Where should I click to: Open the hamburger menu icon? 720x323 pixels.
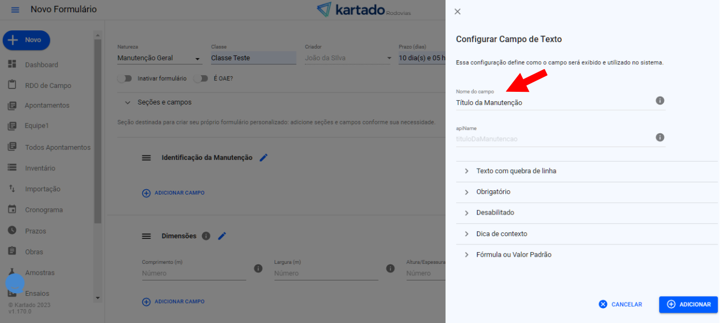15,10
